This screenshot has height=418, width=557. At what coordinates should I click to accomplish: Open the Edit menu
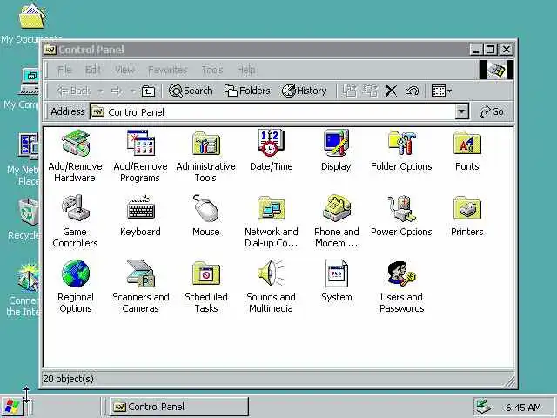[x=93, y=70]
